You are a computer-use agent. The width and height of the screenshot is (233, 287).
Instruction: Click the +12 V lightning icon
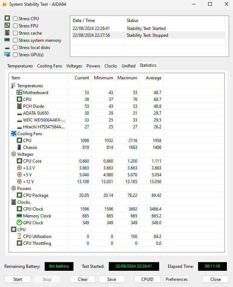click(x=19, y=181)
